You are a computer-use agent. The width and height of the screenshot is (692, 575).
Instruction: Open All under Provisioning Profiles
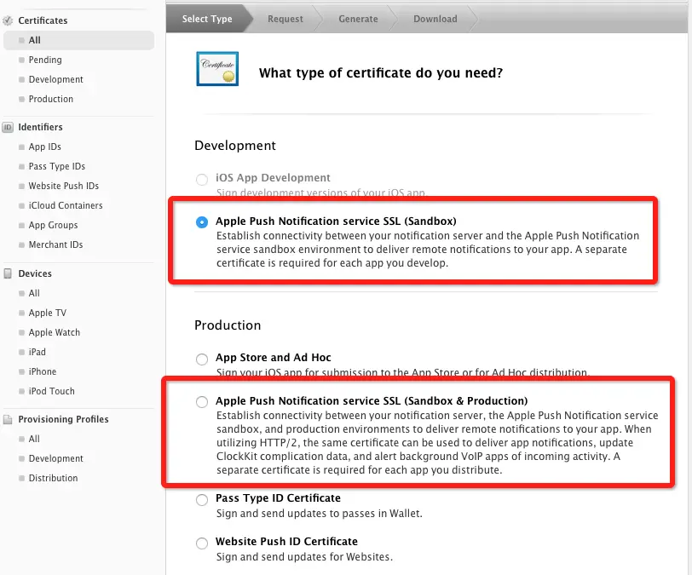click(34, 439)
